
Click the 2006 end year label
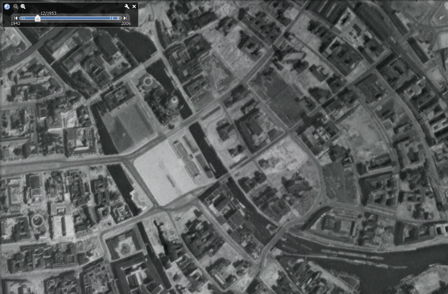126,24
